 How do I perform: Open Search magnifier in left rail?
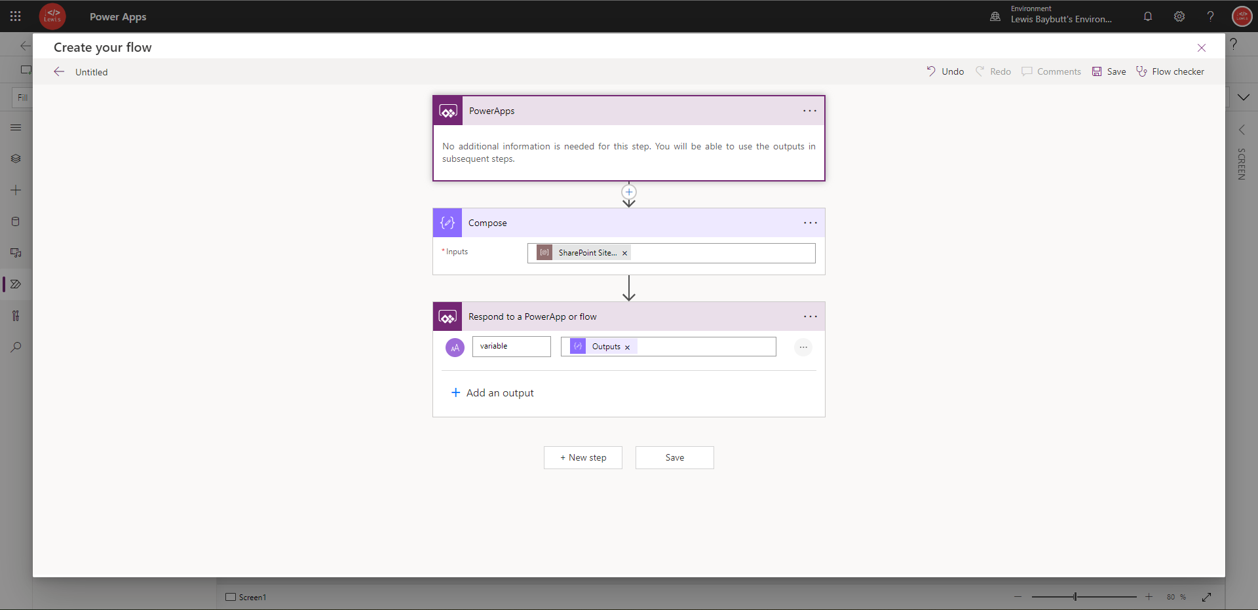pos(16,347)
